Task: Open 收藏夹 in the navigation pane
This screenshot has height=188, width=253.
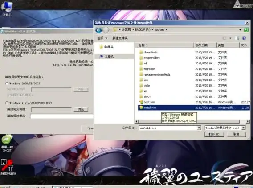Action: click(x=106, y=47)
